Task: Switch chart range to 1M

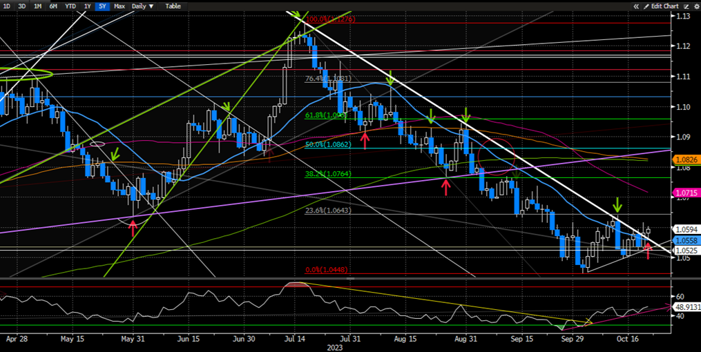Action: coord(37,6)
